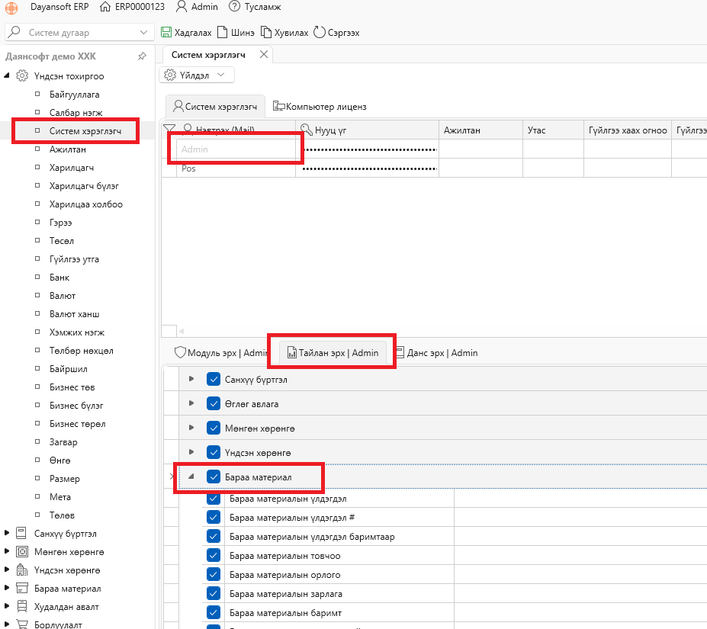Open Байгууллага in the sidebar
This screenshot has height=629, width=707.
click(75, 95)
